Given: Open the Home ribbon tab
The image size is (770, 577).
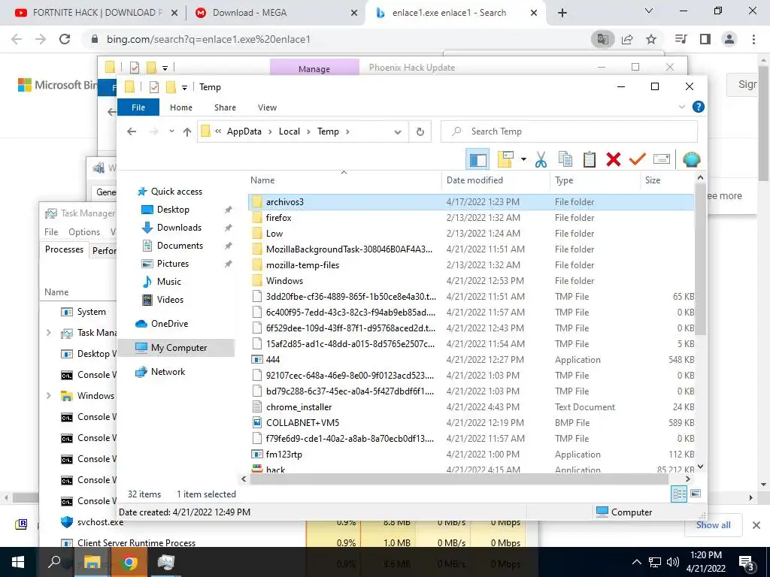Looking at the screenshot, I should [181, 107].
